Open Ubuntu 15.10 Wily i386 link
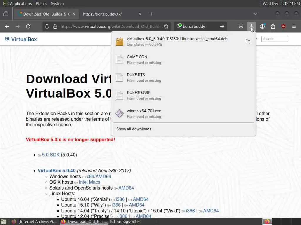301x225 pixels. (x=116, y=205)
